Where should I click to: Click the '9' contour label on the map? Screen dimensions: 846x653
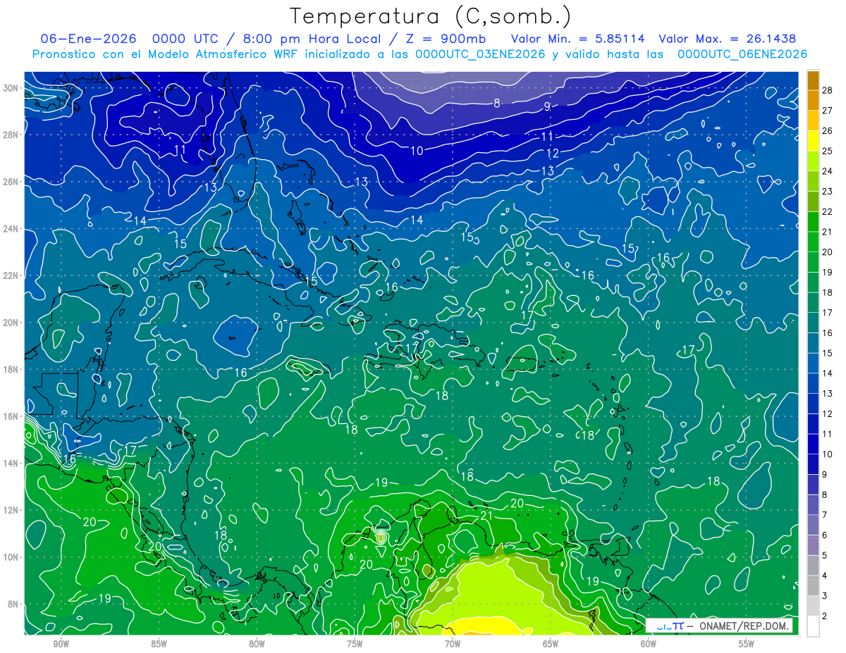click(547, 106)
